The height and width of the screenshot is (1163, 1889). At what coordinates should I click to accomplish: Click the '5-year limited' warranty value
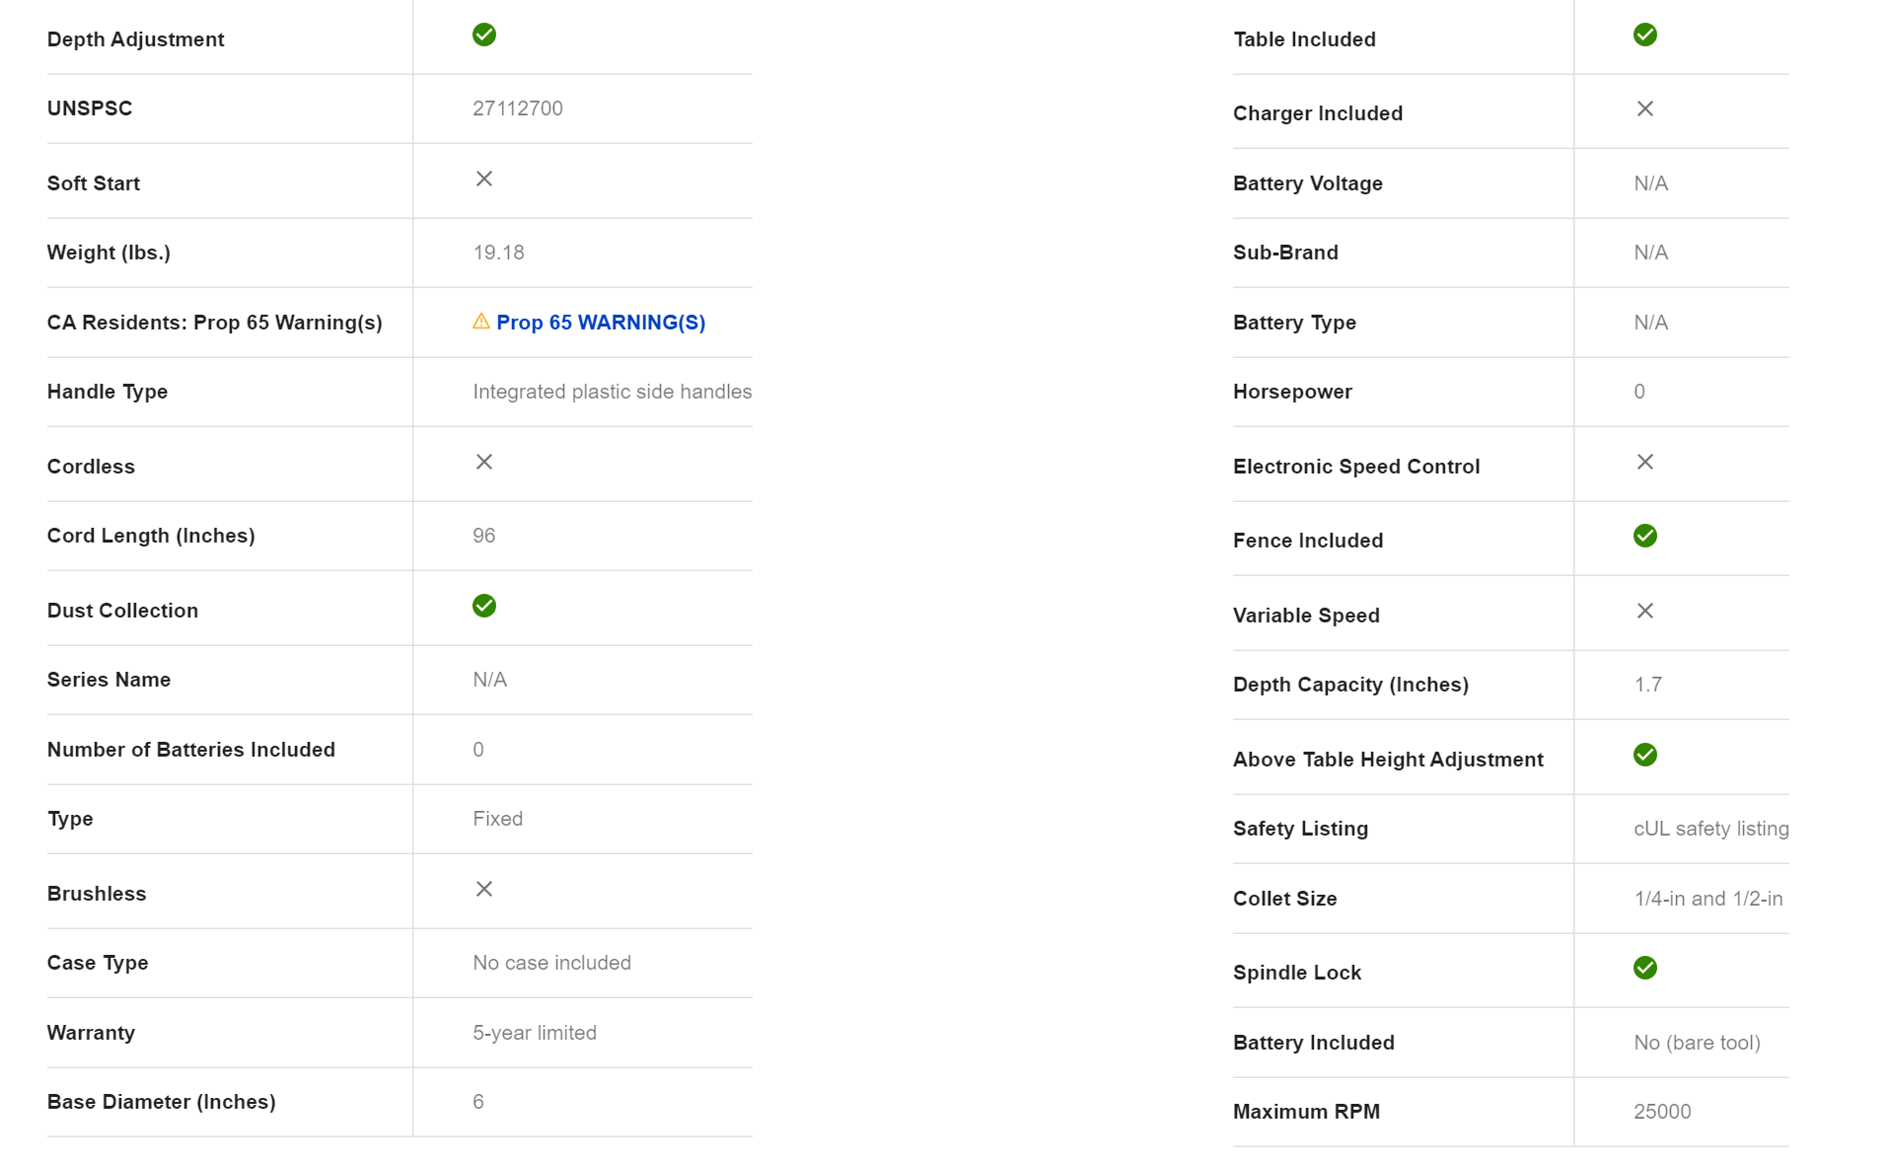534,1033
